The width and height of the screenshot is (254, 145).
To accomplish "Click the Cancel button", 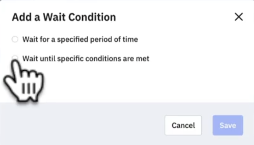I will [x=183, y=125].
